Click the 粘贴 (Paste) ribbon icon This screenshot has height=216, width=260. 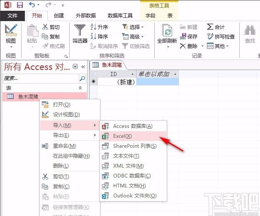[32, 31]
